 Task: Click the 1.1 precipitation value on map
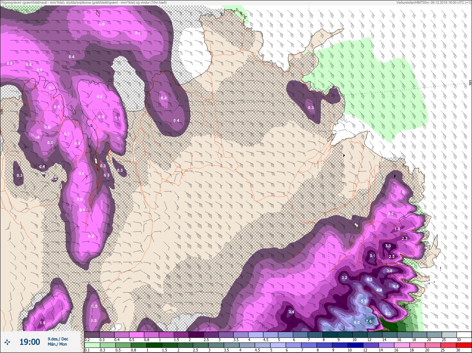(118, 118)
